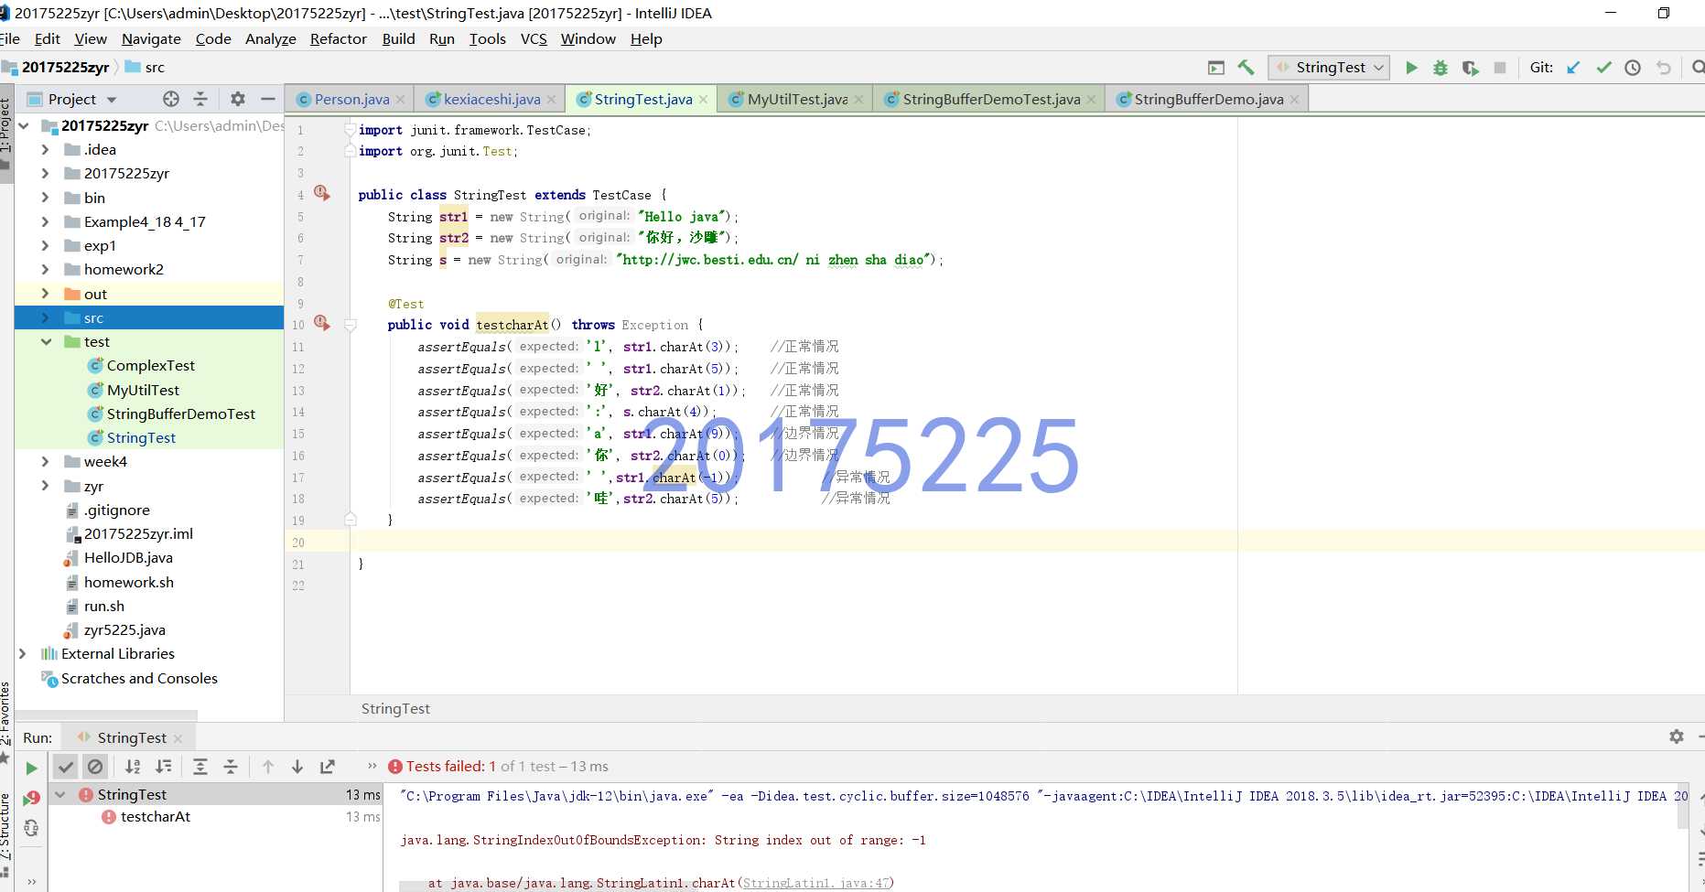The height and width of the screenshot is (892, 1705).
Task: Switch to the MyUtilTest.java tab
Action: pos(795,99)
